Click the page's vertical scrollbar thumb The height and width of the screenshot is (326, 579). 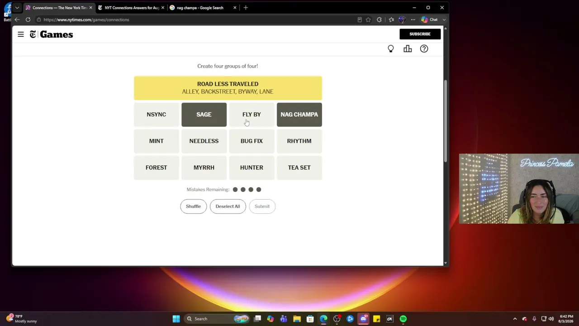[x=446, y=121]
